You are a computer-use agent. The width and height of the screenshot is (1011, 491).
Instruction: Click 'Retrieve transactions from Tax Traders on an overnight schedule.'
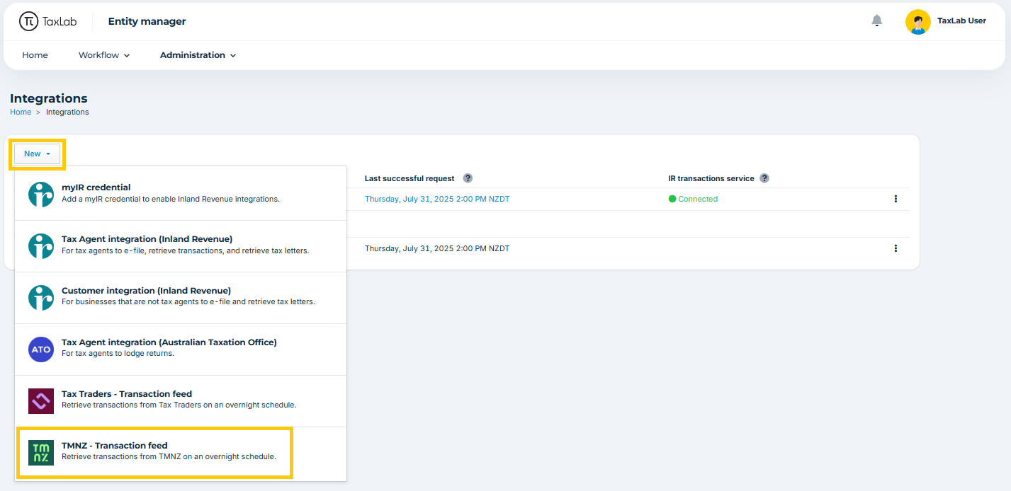click(x=179, y=405)
